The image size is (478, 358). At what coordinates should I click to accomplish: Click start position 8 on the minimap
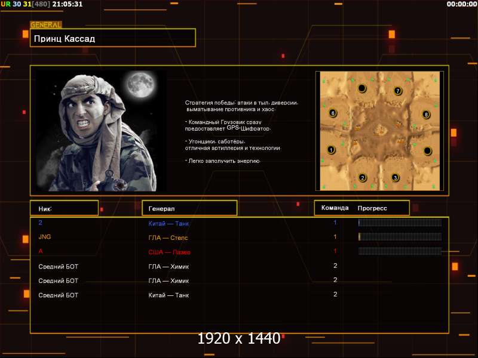[426, 114]
